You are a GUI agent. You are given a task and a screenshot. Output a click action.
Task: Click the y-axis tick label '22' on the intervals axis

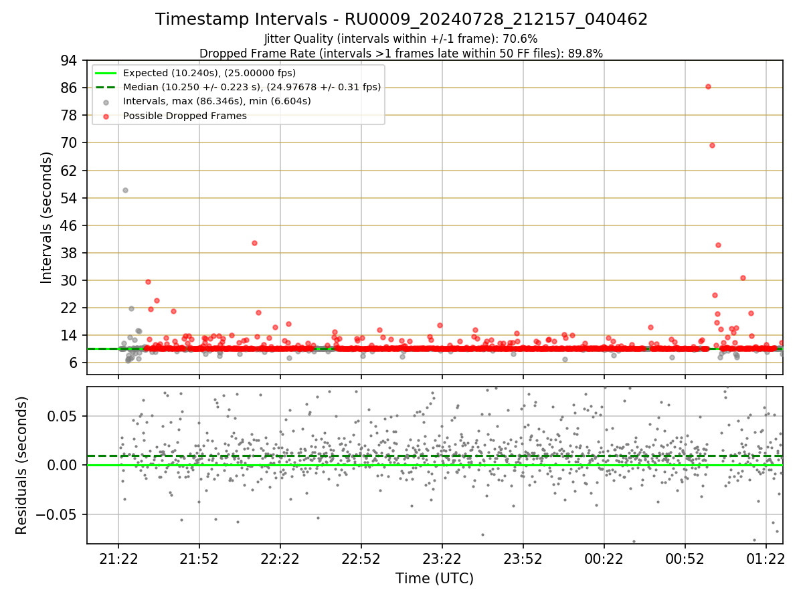(70, 308)
